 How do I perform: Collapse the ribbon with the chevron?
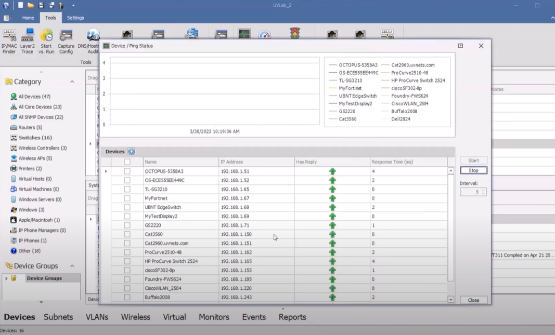pos(552,18)
